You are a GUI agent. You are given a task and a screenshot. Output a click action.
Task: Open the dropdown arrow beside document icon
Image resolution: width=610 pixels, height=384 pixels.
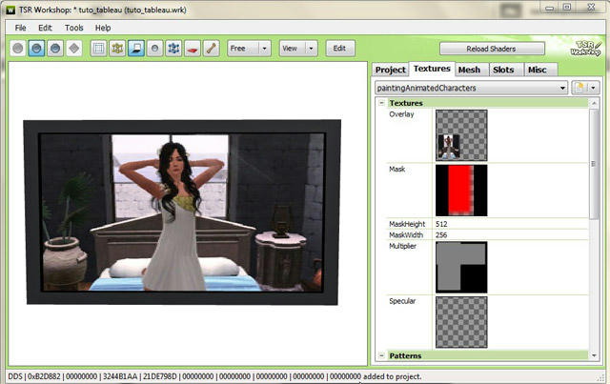pos(593,88)
